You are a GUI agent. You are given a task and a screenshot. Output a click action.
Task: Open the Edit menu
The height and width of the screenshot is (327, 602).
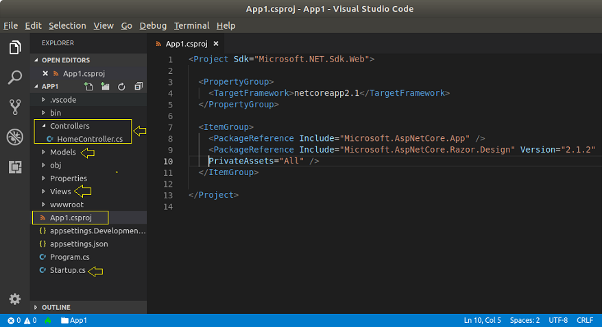tap(34, 26)
